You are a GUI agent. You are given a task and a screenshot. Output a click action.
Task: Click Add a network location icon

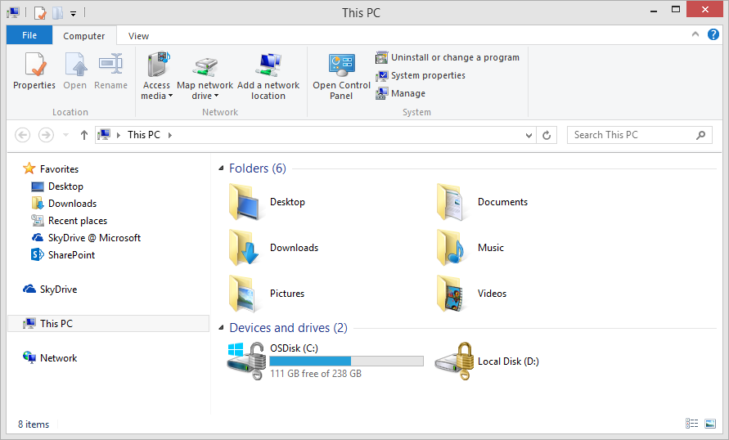tap(268, 67)
